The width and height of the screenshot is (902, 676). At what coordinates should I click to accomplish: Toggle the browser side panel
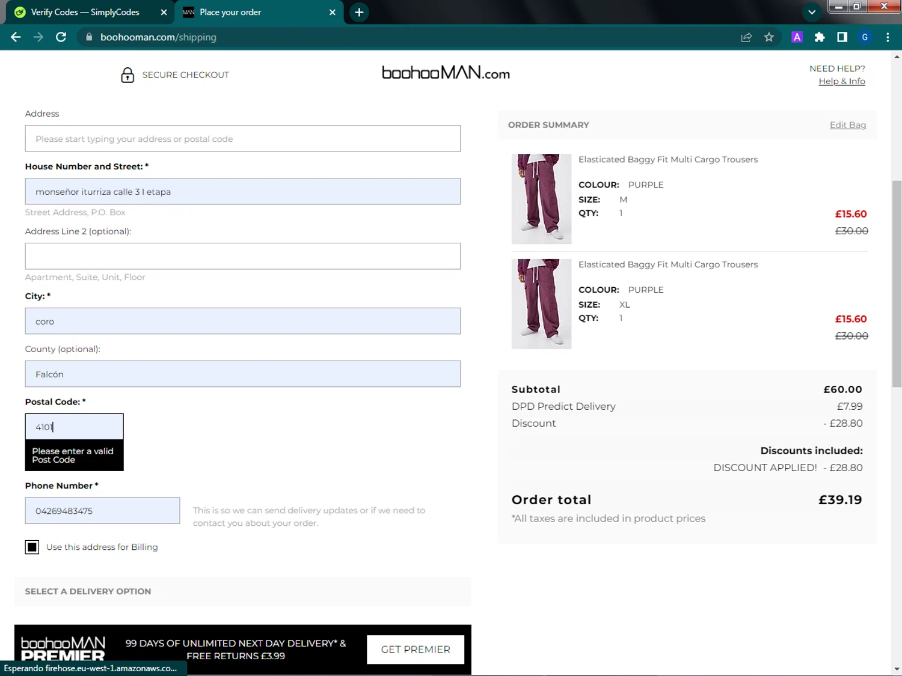[x=842, y=37]
